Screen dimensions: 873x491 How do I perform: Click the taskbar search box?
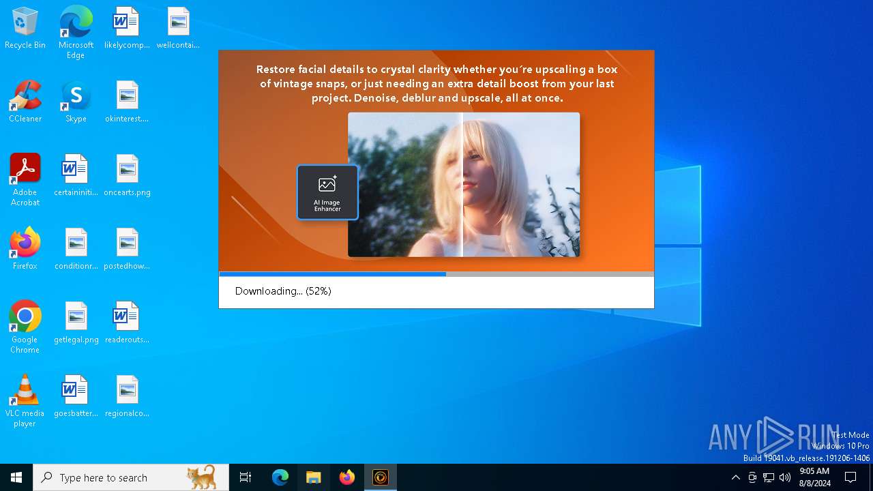(131, 477)
